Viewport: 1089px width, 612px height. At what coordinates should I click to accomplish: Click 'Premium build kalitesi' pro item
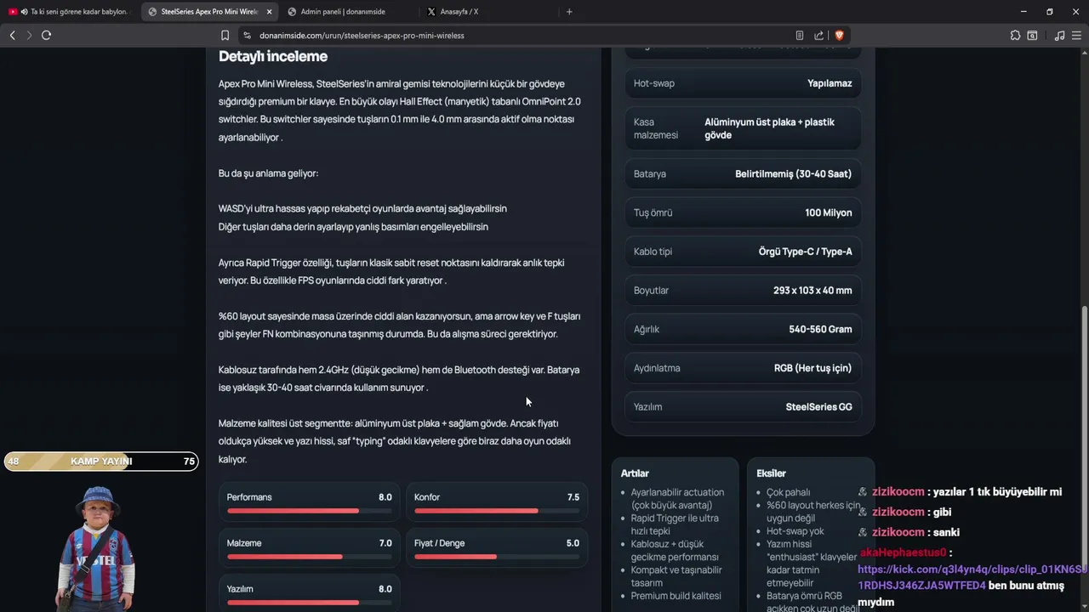(x=676, y=596)
